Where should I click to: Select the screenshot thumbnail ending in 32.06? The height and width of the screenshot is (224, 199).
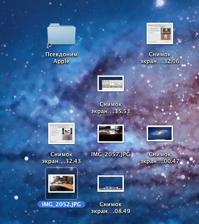[x=160, y=34]
